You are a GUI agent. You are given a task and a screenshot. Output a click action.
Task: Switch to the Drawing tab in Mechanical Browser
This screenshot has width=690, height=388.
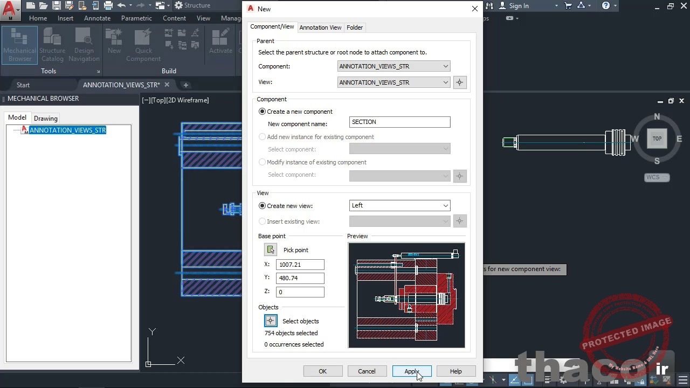click(x=46, y=119)
